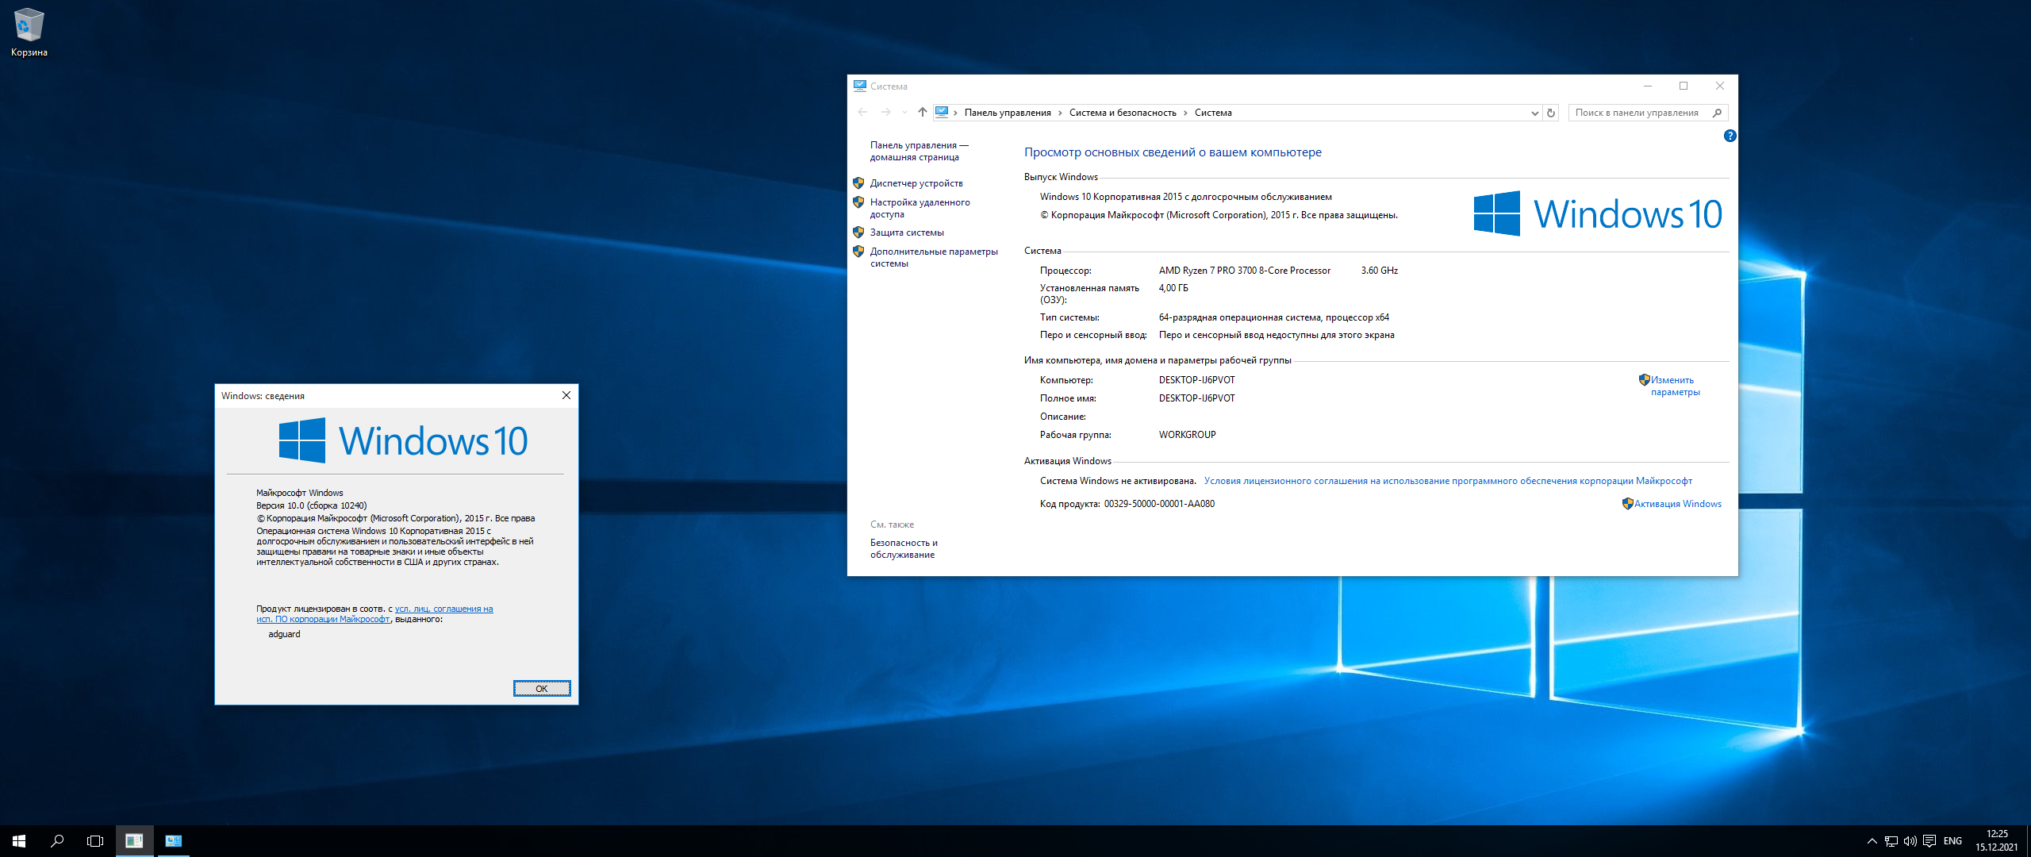Switch to System window taskbar icon
Image resolution: width=2031 pixels, height=857 pixels.
[173, 841]
